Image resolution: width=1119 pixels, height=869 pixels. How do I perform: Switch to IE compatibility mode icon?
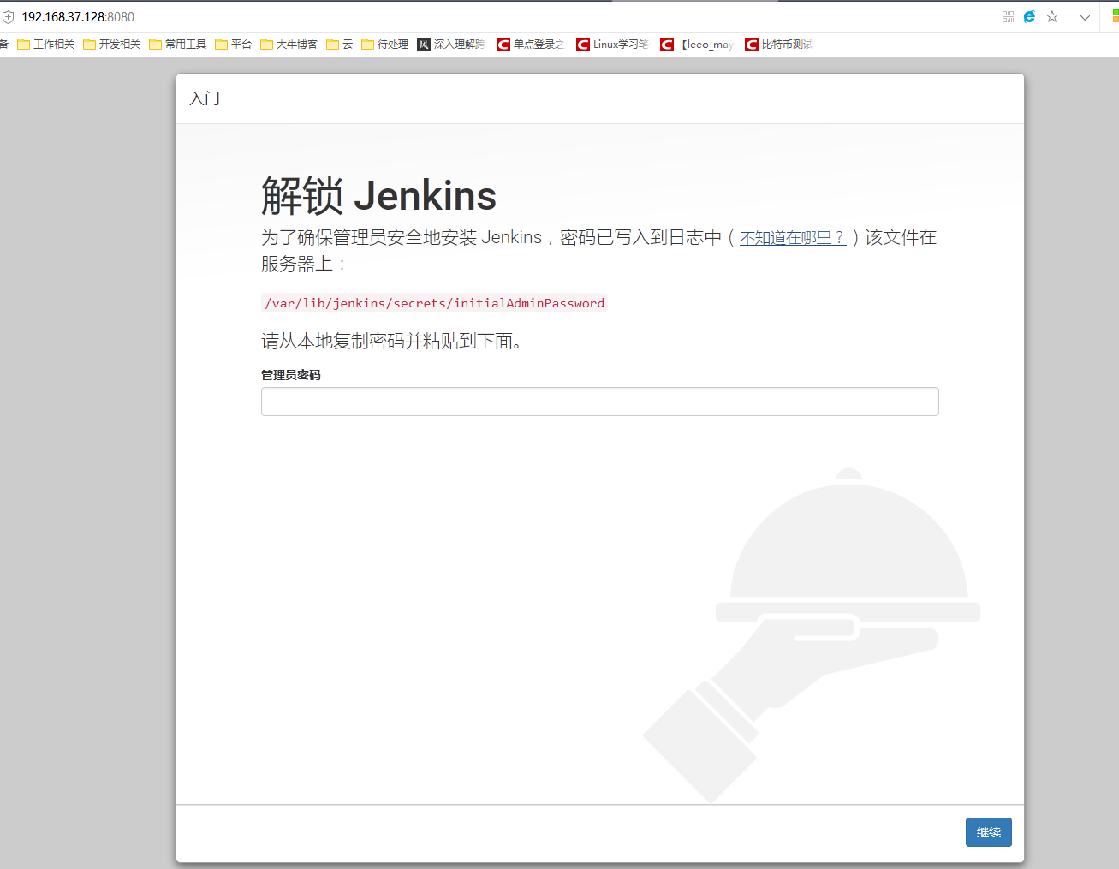[x=1029, y=17]
